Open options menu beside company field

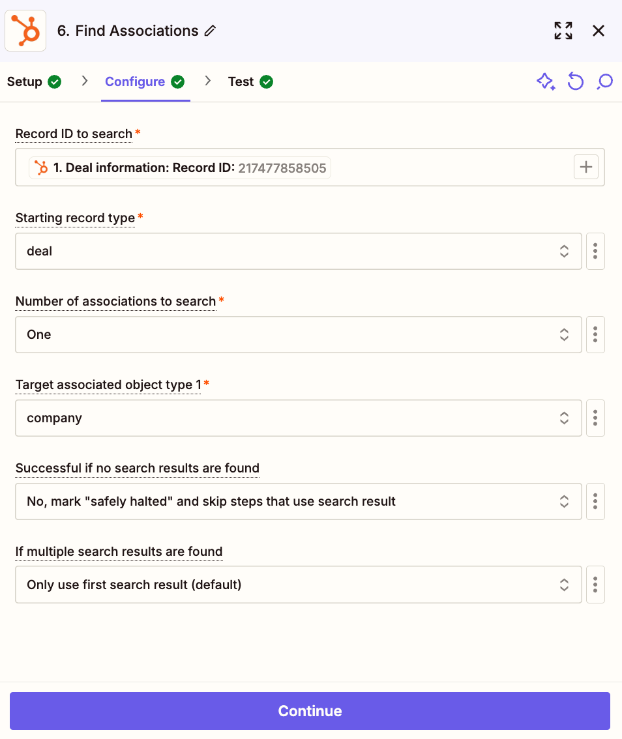595,418
